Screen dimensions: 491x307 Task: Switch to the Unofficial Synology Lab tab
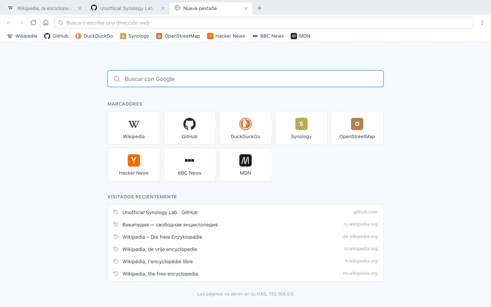click(128, 8)
